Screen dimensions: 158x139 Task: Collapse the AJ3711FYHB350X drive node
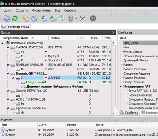8,99
